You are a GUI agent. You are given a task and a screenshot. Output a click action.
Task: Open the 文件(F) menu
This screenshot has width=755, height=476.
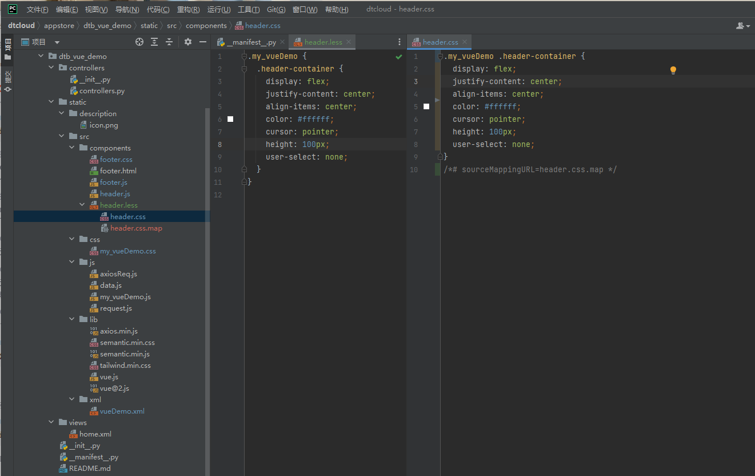click(37, 9)
